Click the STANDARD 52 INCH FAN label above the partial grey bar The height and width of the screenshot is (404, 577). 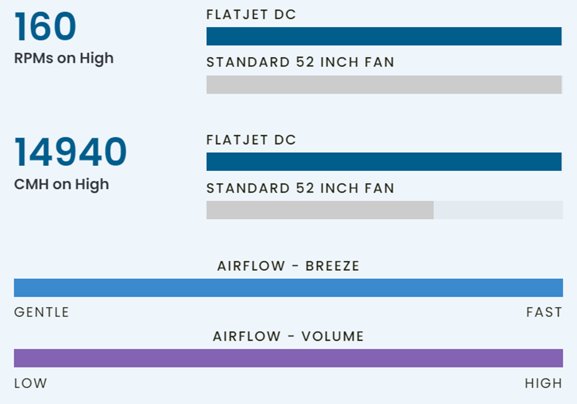click(300, 188)
